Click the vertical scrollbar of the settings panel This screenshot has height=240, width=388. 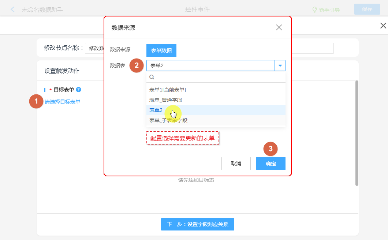coord(357,133)
